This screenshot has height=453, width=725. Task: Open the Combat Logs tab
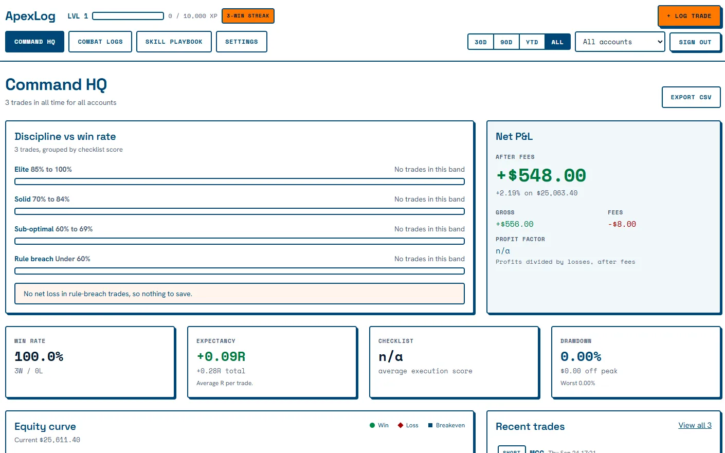click(x=100, y=42)
